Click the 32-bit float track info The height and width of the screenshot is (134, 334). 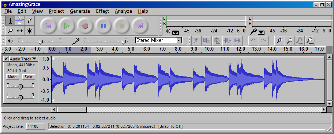pos(16,71)
